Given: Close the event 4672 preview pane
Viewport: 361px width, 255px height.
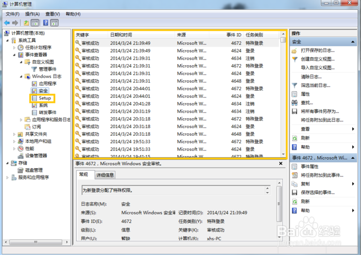Looking at the screenshot, I should click(281, 164).
